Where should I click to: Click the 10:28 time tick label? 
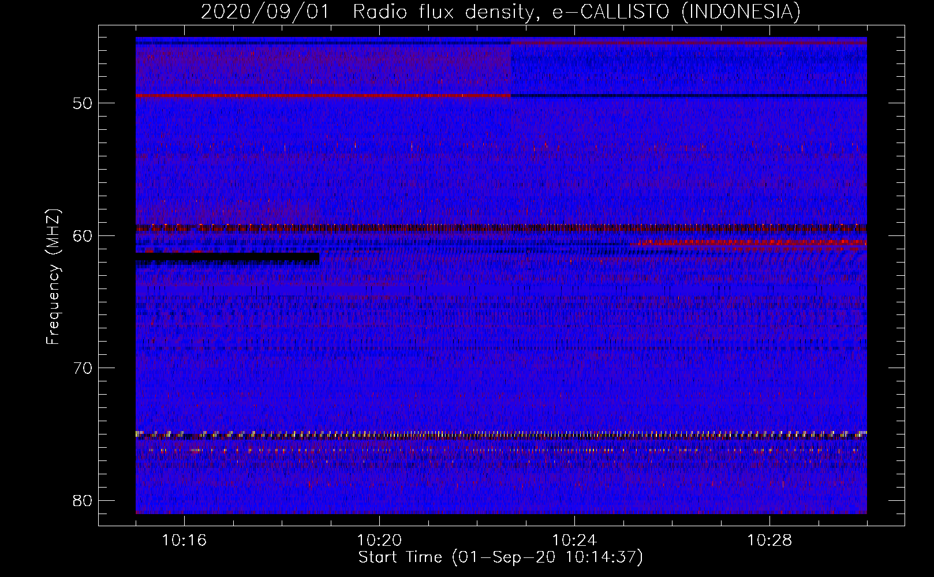(x=769, y=541)
